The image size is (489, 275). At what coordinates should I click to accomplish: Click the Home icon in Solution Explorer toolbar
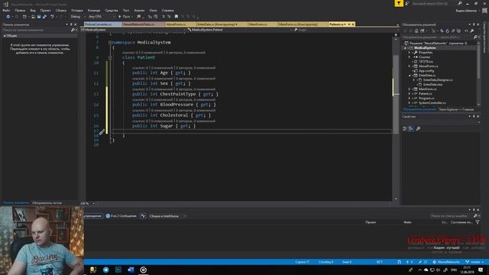(x=416, y=31)
